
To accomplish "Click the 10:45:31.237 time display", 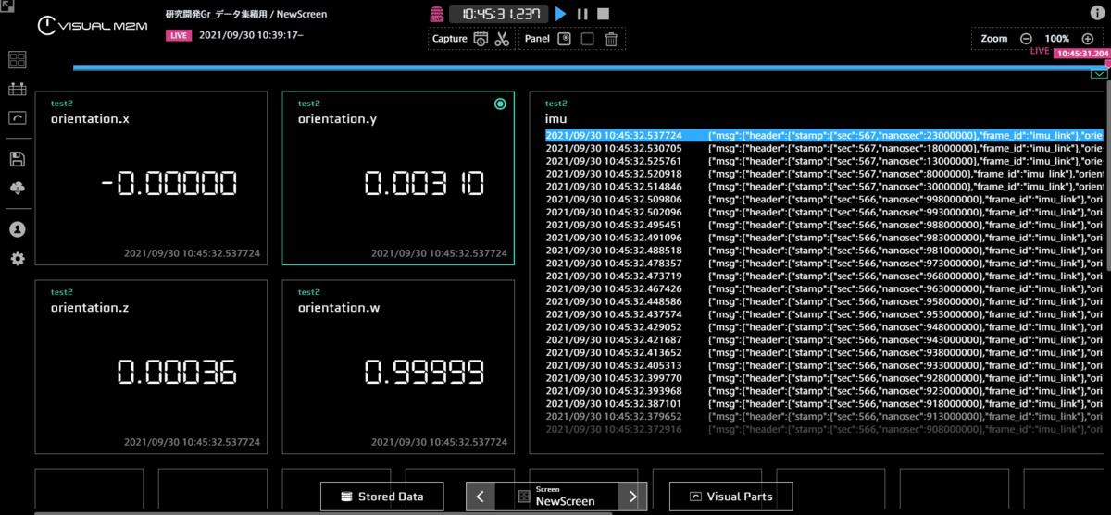I will point(499,14).
